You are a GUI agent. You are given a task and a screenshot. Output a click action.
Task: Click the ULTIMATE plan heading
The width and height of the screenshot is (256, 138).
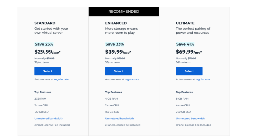[x=185, y=23]
